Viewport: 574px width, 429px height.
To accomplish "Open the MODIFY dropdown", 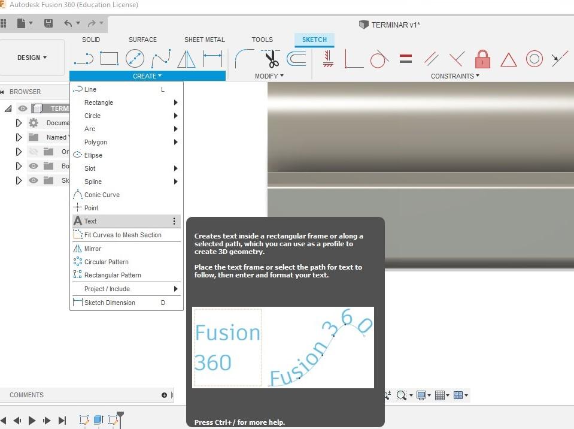I will point(269,76).
